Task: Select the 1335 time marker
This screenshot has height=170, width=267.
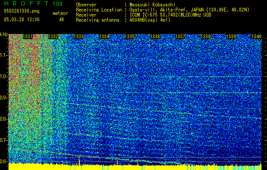Action: [x=130, y=37]
